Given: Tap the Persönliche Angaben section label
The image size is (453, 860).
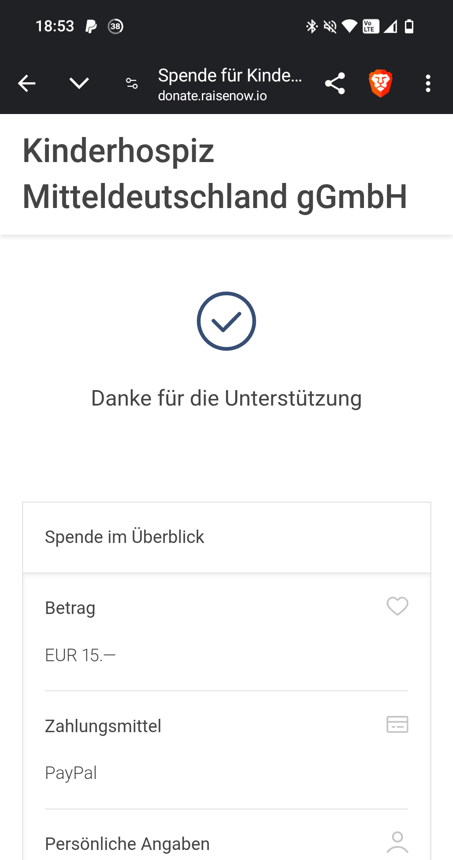Looking at the screenshot, I should pos(127,844).
